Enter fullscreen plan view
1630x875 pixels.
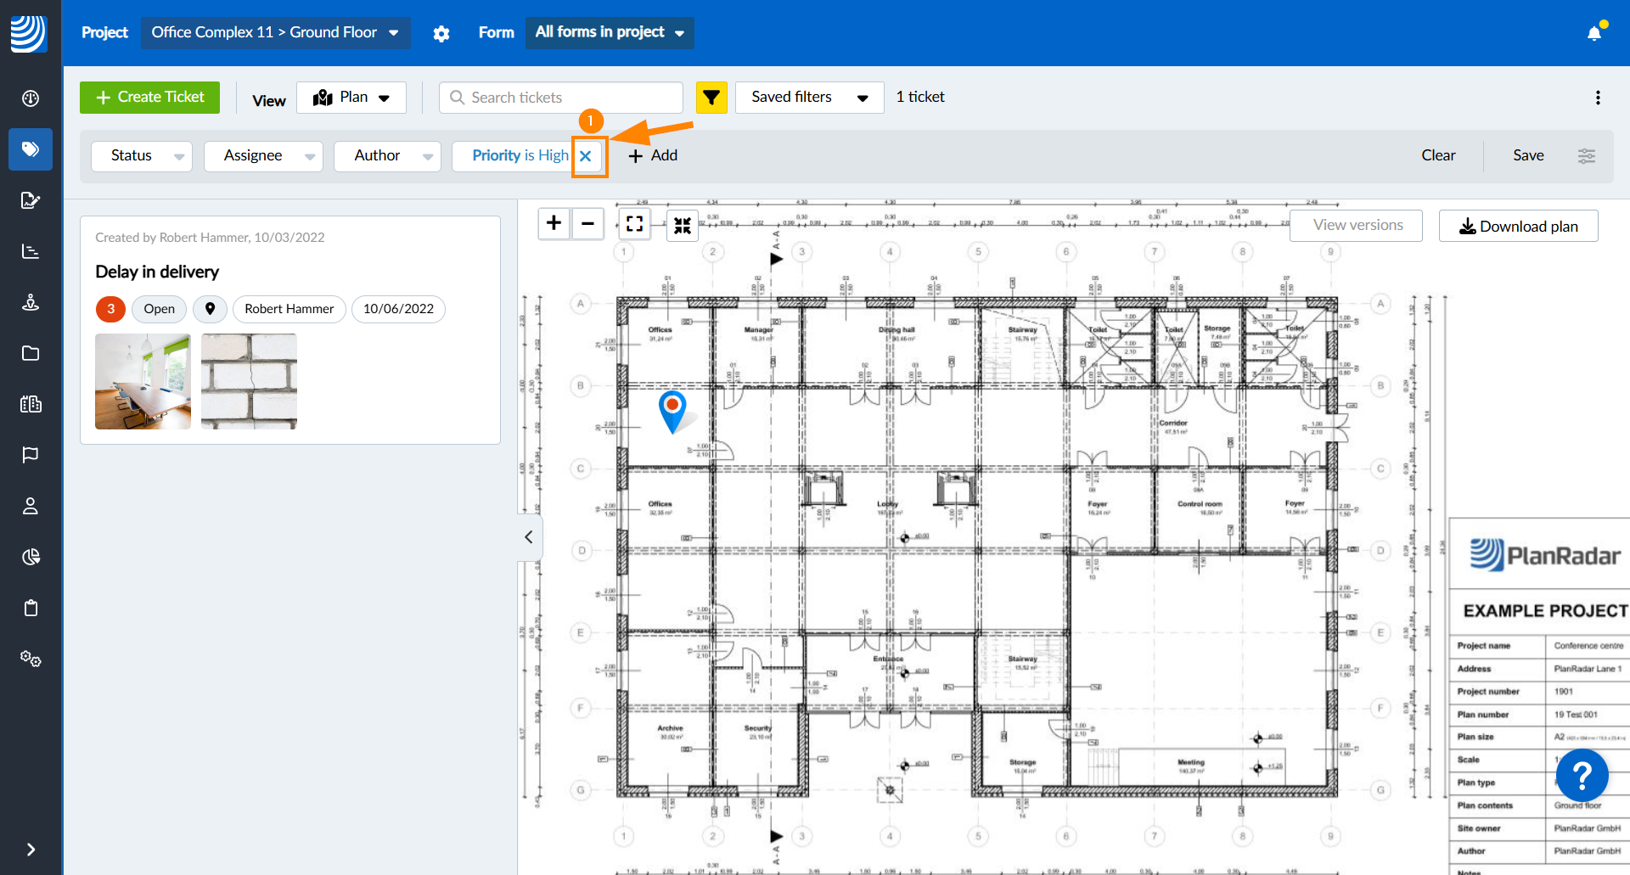coord(634,224)
